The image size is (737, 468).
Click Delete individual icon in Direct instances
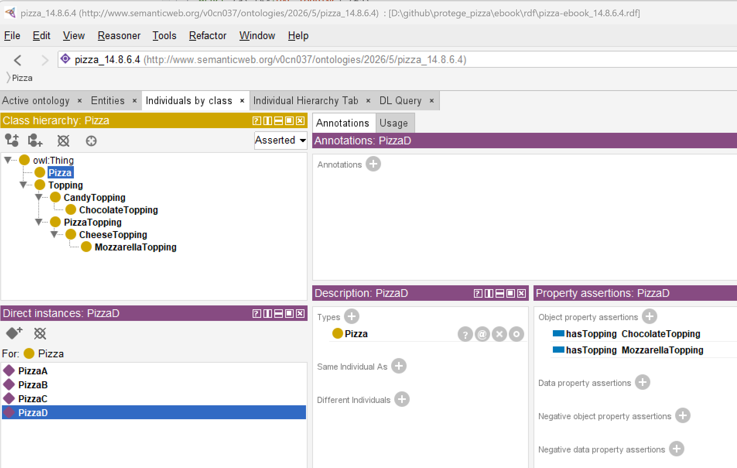click(x=40, y=333)
